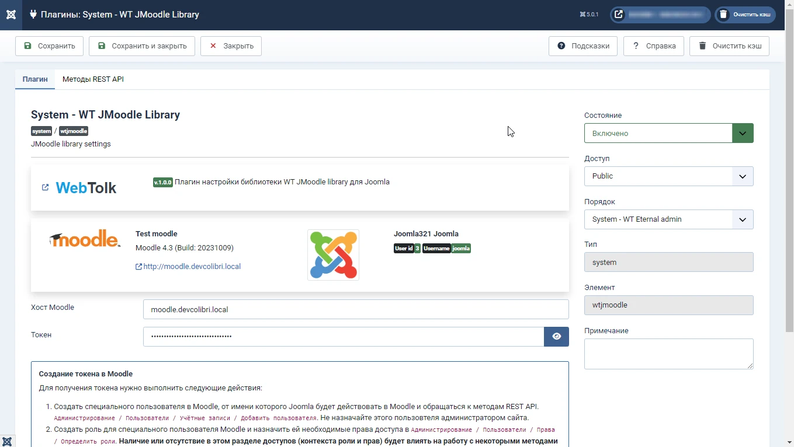Click the trash icon next to Очистить кэш in header

pos(724,15)
